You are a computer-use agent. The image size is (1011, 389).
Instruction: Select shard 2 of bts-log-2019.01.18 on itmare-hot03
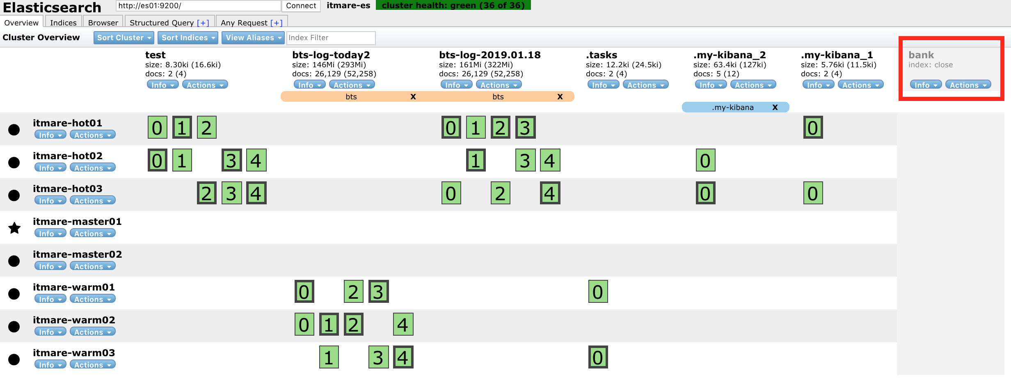click(x=501, y=193)
